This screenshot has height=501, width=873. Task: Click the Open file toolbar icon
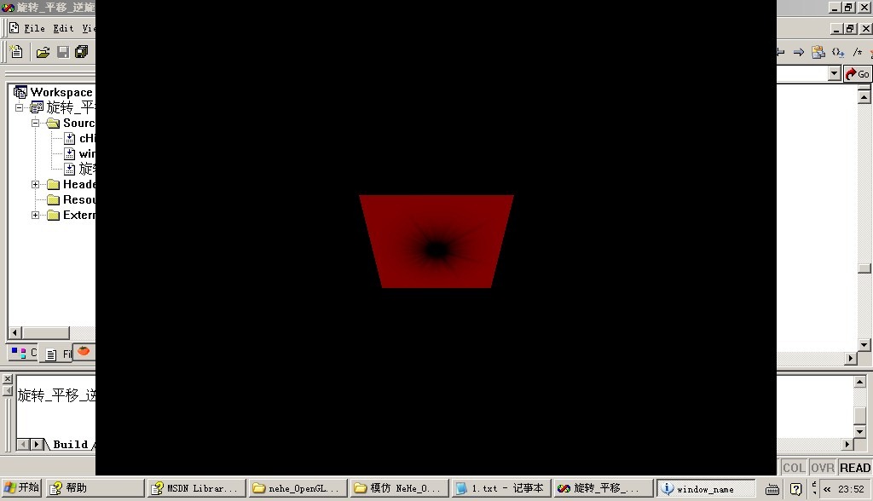tap(43, 52)
